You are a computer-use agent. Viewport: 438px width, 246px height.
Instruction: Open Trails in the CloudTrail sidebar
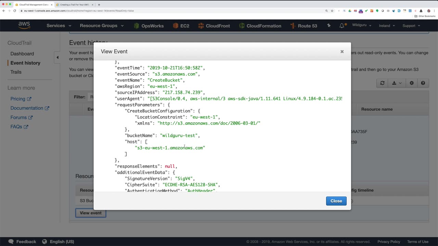pos(16,72)
